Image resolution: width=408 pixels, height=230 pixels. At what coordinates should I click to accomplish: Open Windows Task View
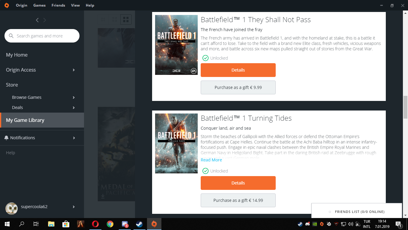[x=36, y=224]
